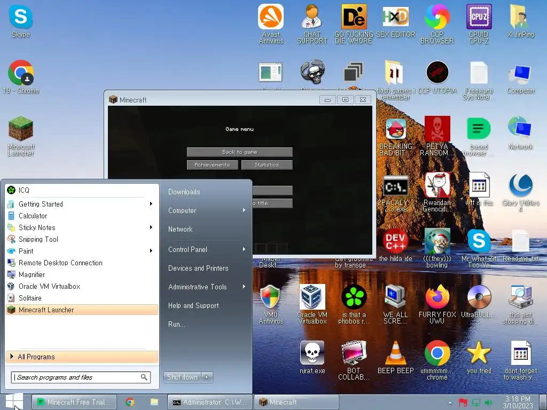Open Statistics in Minecraft game menu
The height and width of the screenshot is (410, 547).
click(x=267, y=164)
